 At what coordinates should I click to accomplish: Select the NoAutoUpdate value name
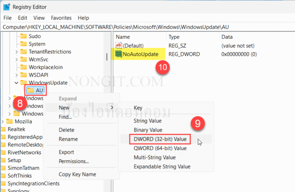coord(141,54)
